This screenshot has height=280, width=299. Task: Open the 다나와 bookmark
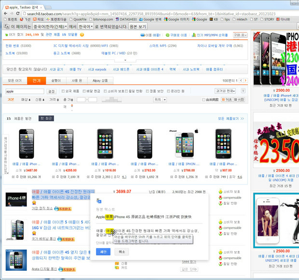(x=284, y=19)
